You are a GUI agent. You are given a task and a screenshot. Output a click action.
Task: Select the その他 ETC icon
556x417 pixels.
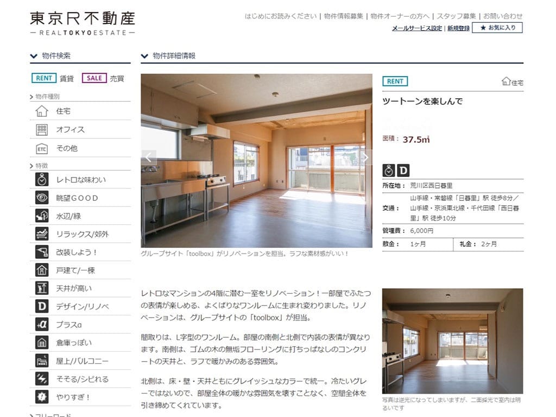coord(42,148)
